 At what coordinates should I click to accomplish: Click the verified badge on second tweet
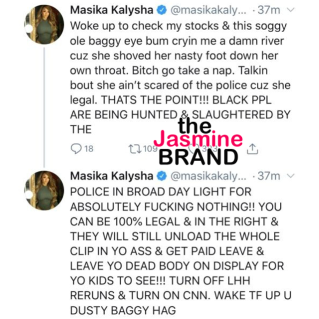click(162, 176)
